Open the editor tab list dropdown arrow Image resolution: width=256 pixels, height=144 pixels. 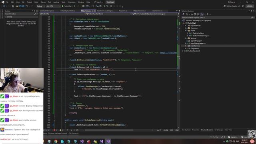177,11
